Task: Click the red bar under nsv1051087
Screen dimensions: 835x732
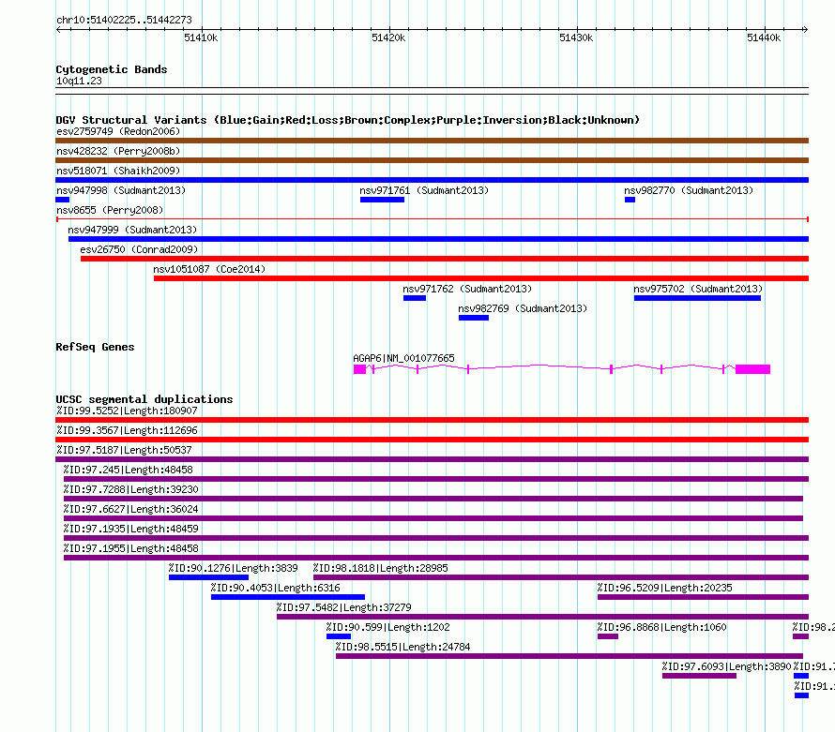Action: point(481,278)
